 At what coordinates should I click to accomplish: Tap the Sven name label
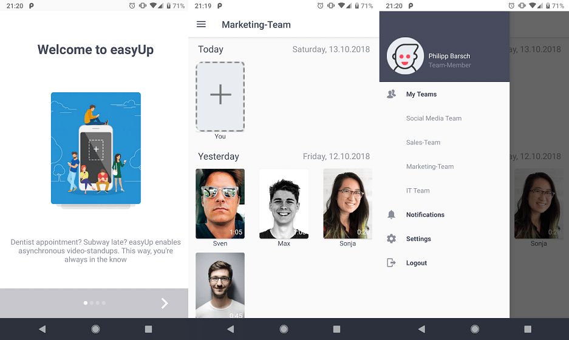220,243
